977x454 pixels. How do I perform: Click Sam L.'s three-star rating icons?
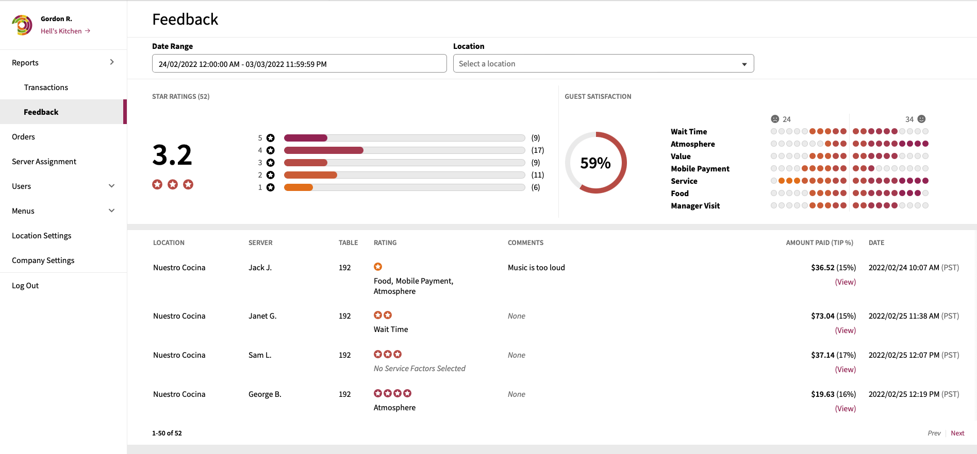click(x=388, y=354)
